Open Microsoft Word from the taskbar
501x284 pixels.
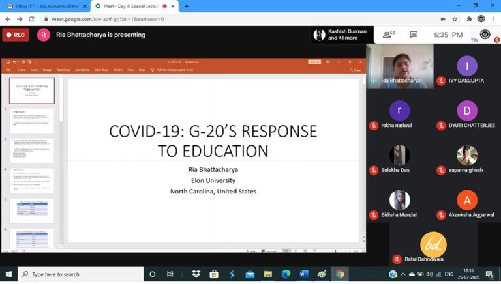click(x=303, y=274)
